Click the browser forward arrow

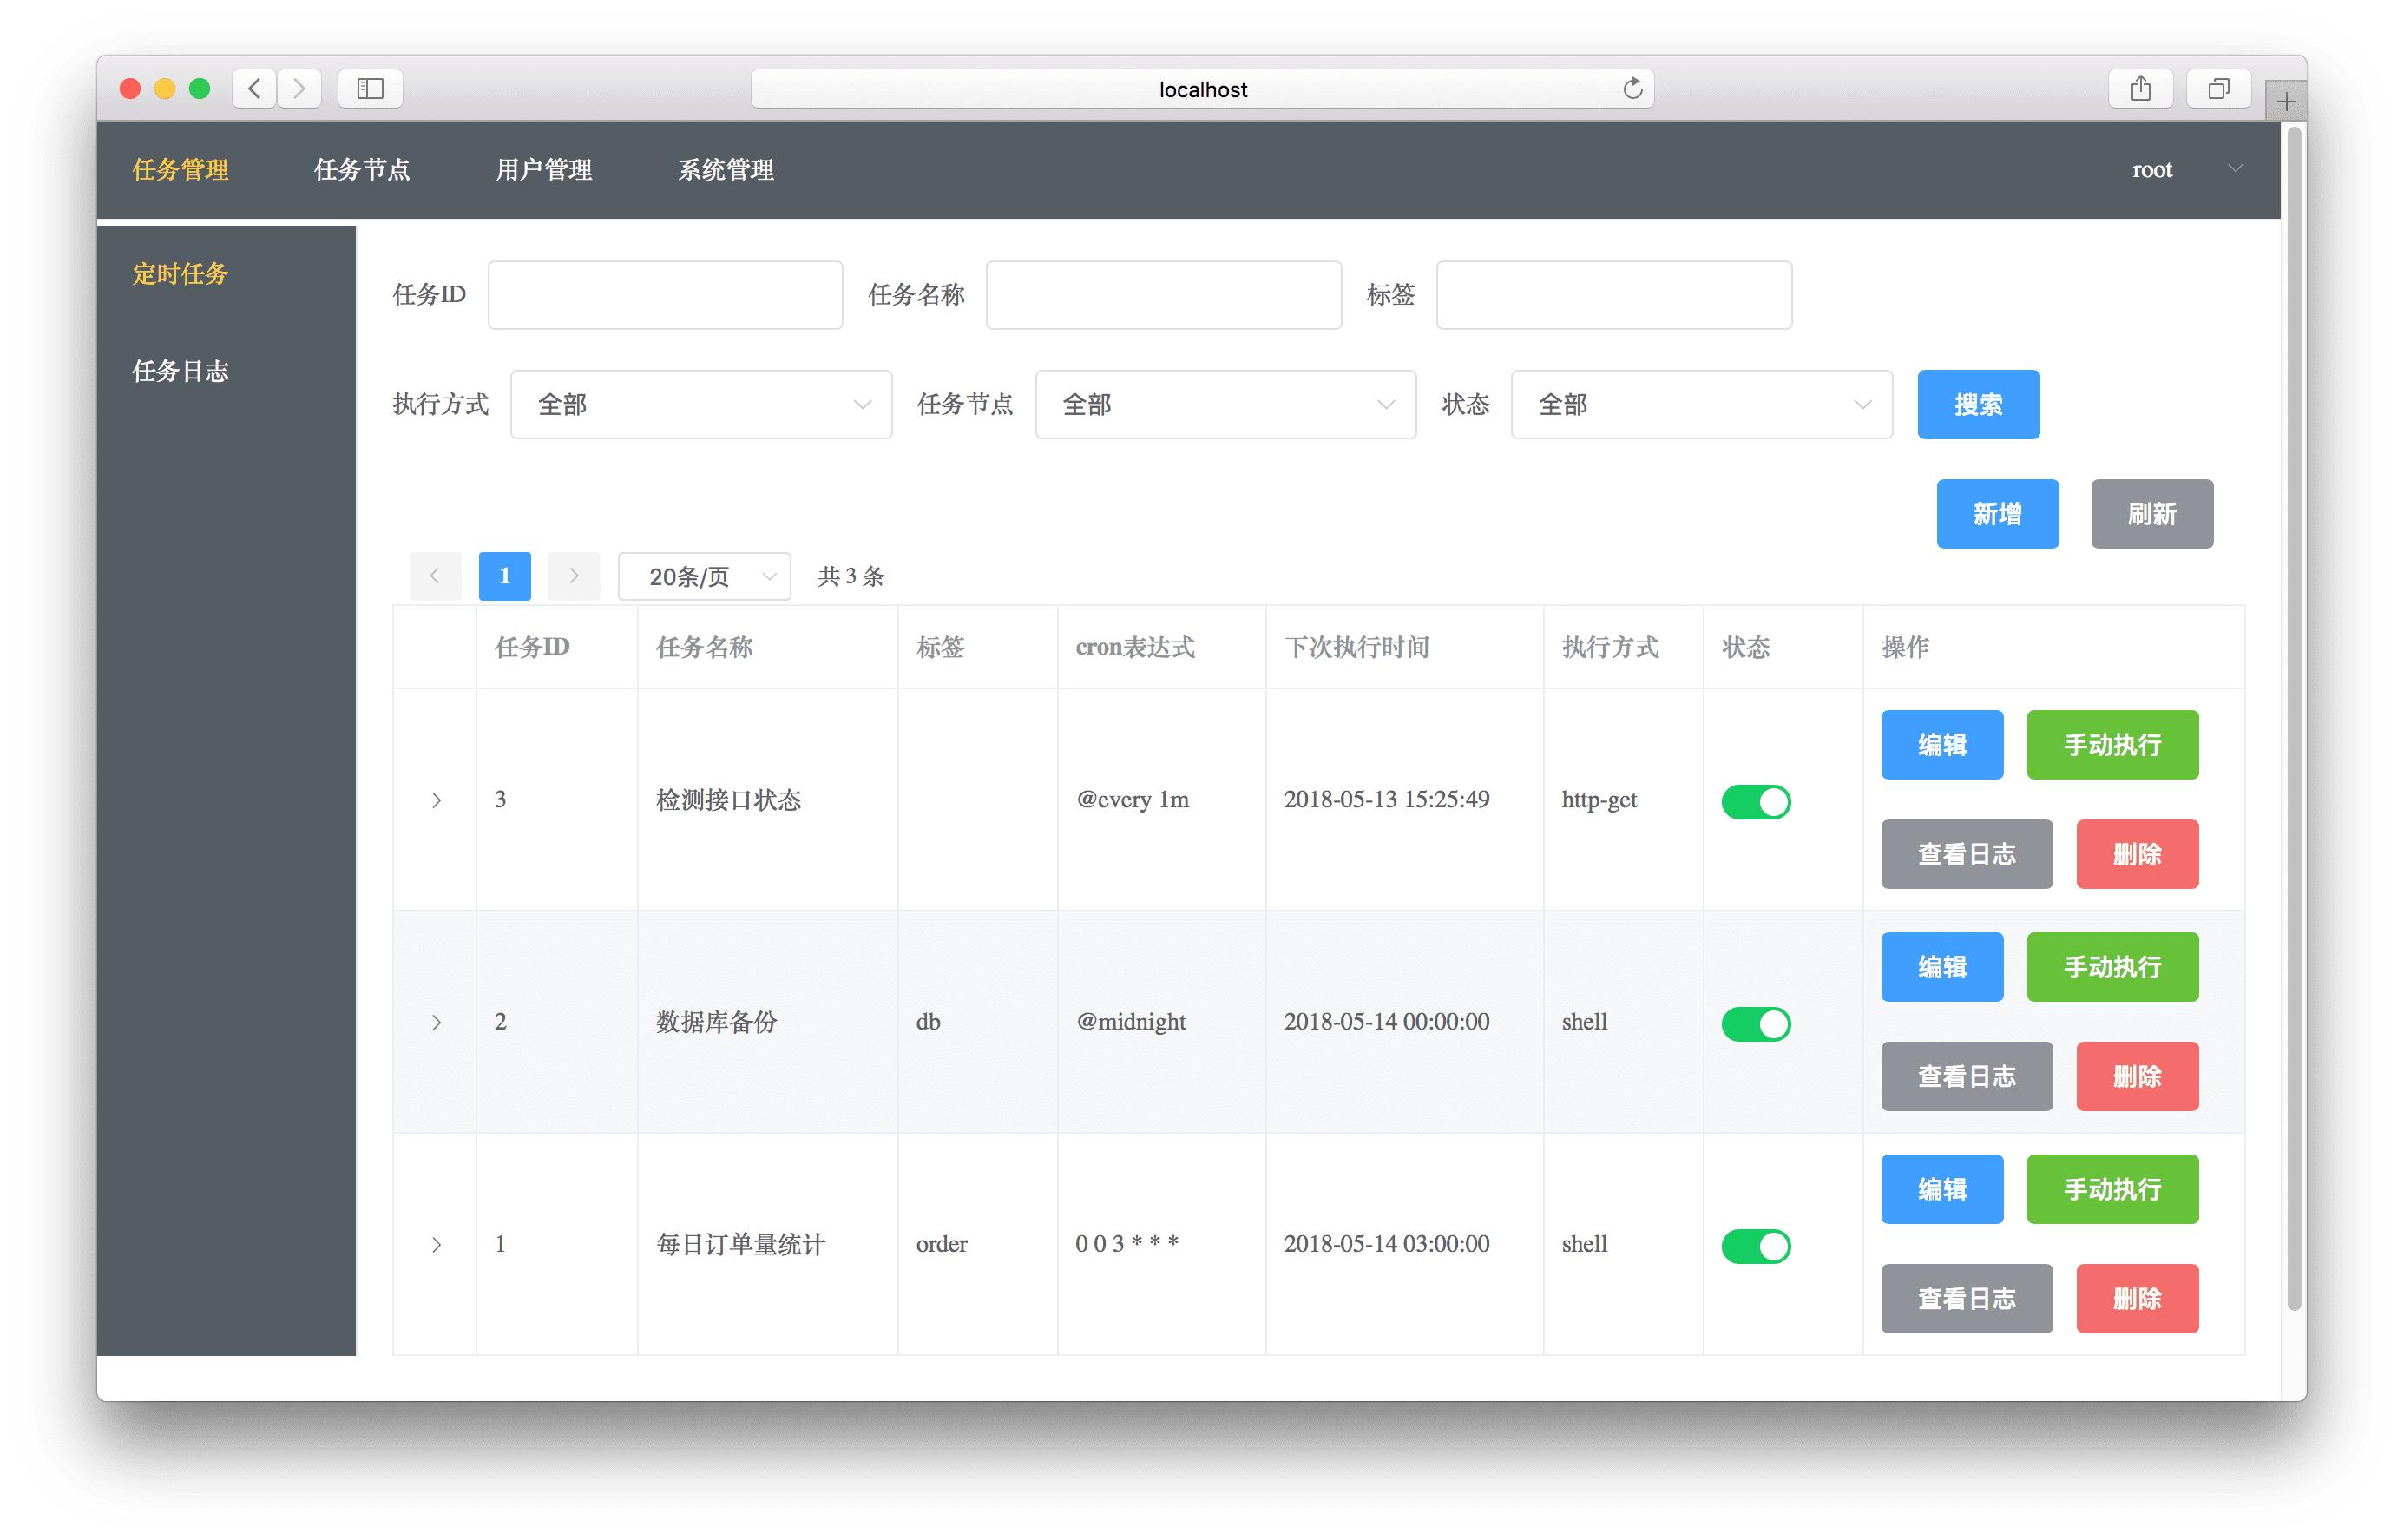click(x=299, y=88)
